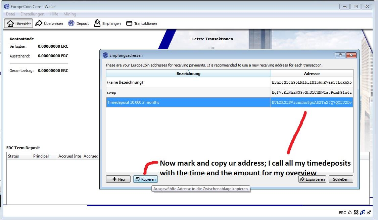Minimize the EuropeCoin Core wallet window
The image size is (378, 220).
[344, 6]
